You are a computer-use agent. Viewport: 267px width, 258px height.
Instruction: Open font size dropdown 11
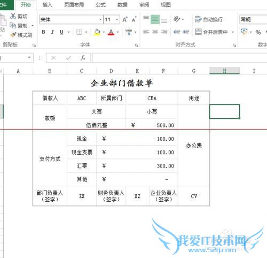click(117, 19)
